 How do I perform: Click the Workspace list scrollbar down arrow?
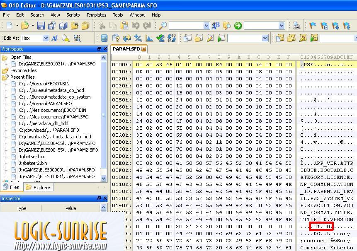[x=104, y=178]
